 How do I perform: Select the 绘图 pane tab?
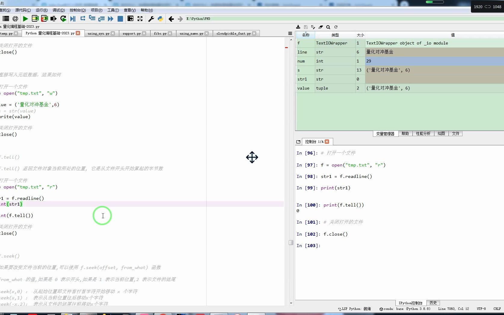pos(441,133)
